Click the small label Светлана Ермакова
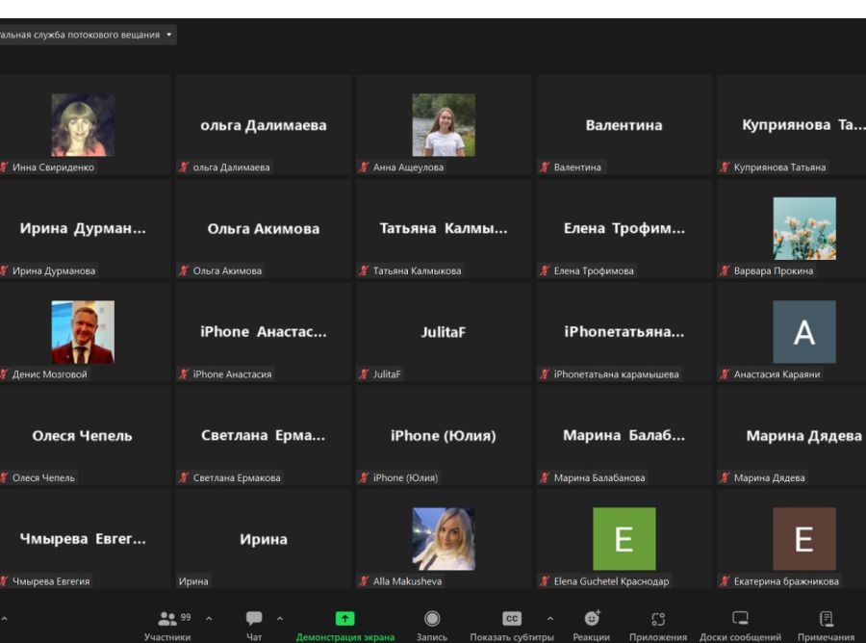 237,477
